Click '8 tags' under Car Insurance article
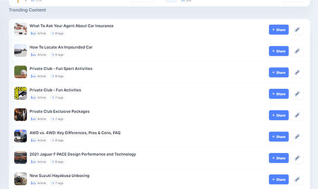Screen dimensions: 318x189 tap(57, 33)
